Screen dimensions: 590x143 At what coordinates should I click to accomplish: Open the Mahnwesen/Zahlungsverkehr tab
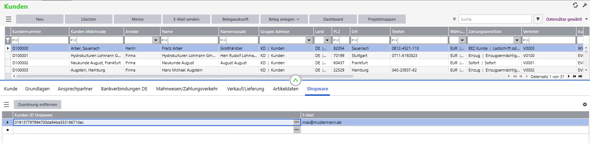187,89
